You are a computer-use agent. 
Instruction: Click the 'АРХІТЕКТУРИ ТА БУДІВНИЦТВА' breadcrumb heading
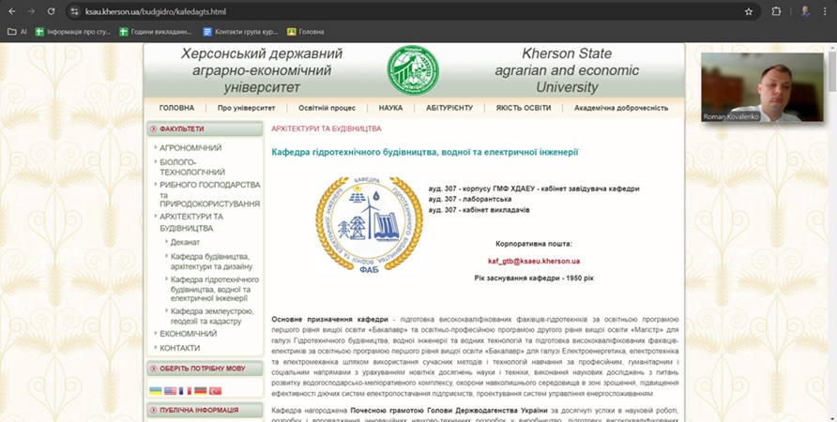(x=327, y=128)
